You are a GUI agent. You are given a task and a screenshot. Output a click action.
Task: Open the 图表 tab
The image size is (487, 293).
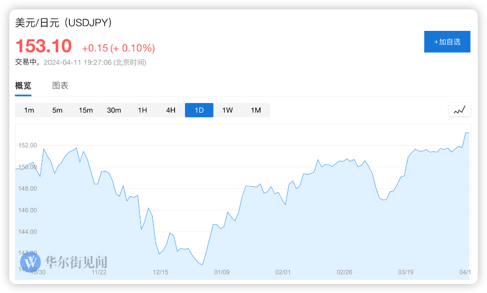point(60,86)
